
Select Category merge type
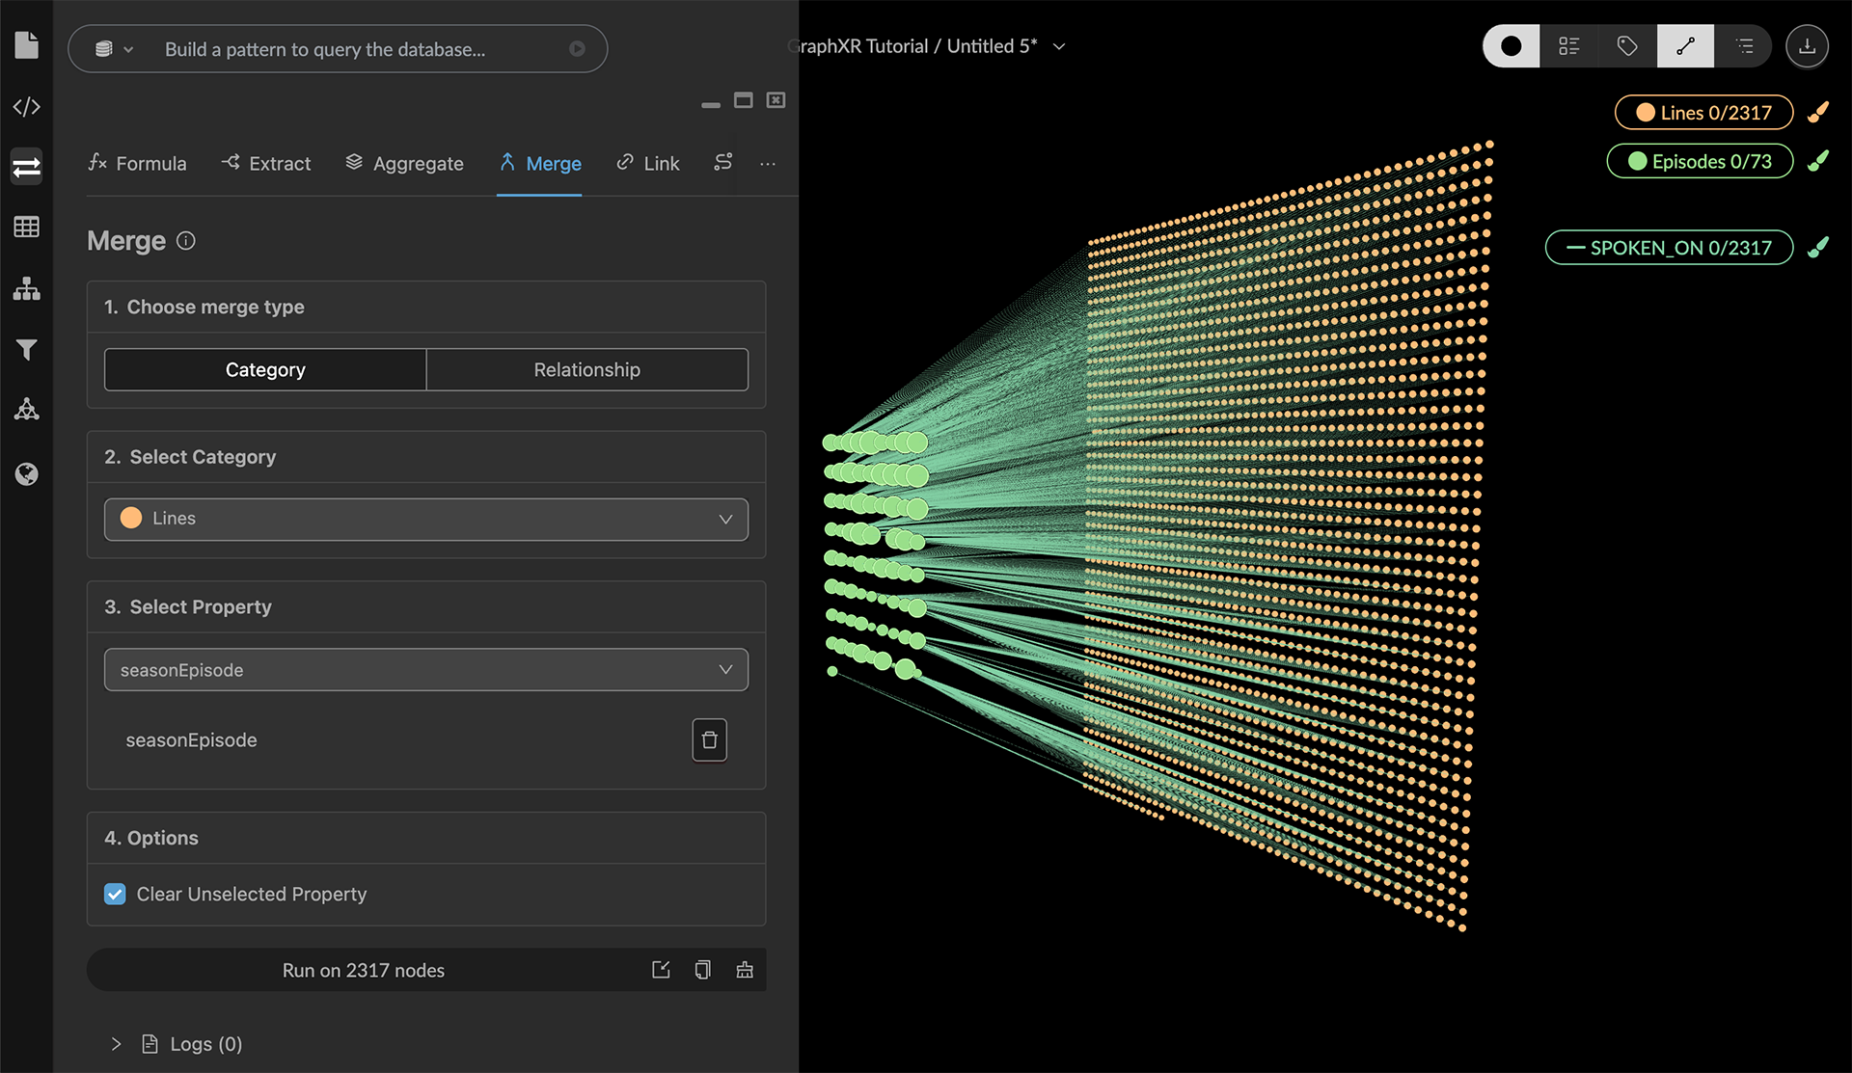click(265, 369)
